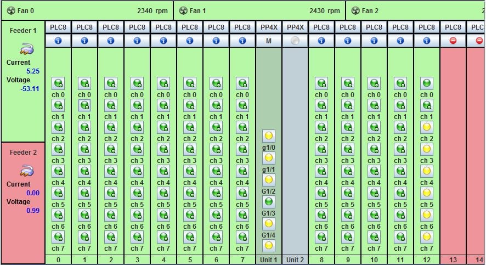486x265 pixels.
Task: Select ch 5 yellow indicator in slot 12
Action: pyautogui.click(x=427, y=194)
